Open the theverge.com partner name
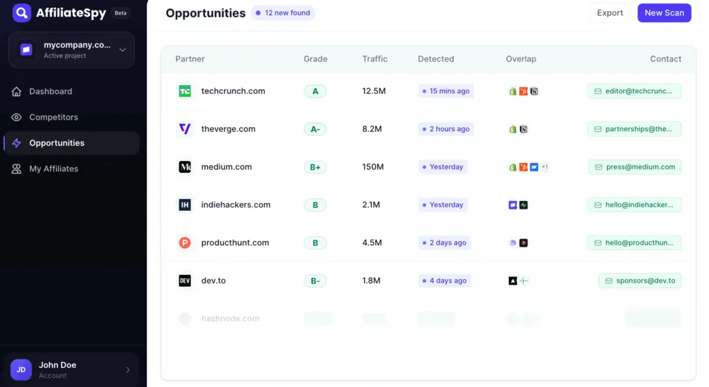The width and height of the screenshot is (709, 387). pos(228,129)
